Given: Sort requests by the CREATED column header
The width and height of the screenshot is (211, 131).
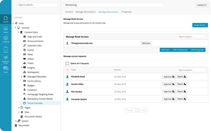Looking at the screenshot, I should [117, 70].
